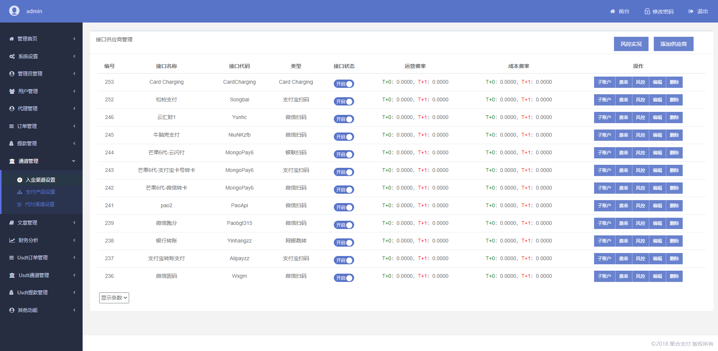Toggle the 开启 switch for 微信固码

[344, 278]
